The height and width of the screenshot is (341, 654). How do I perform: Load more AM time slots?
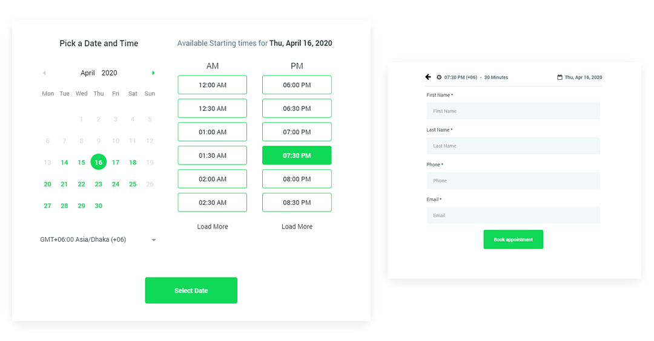[213, 227]
